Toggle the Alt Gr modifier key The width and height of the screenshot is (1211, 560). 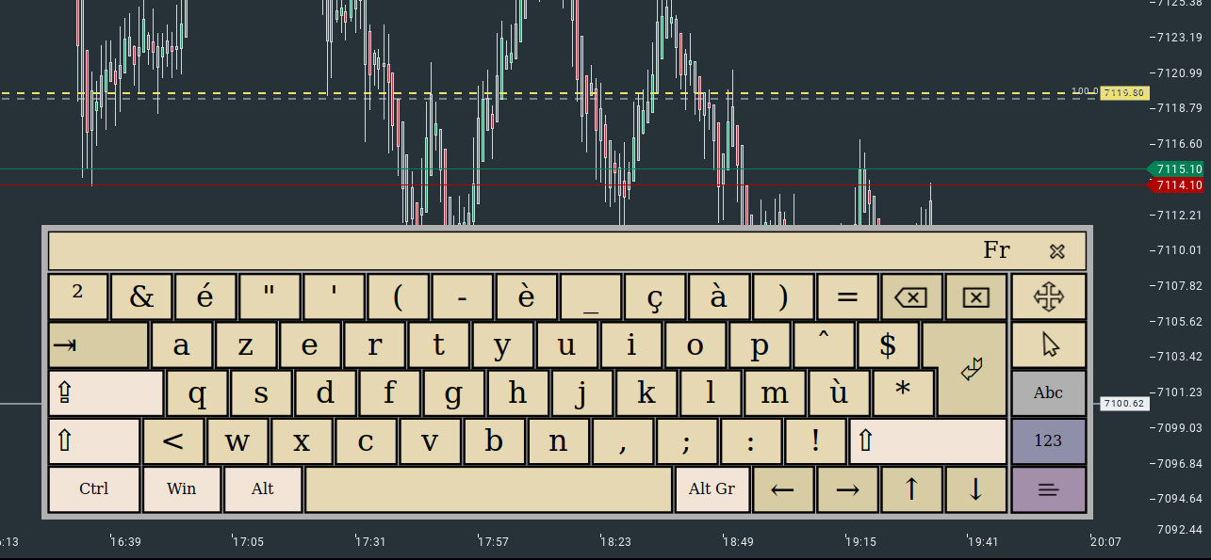712,489
